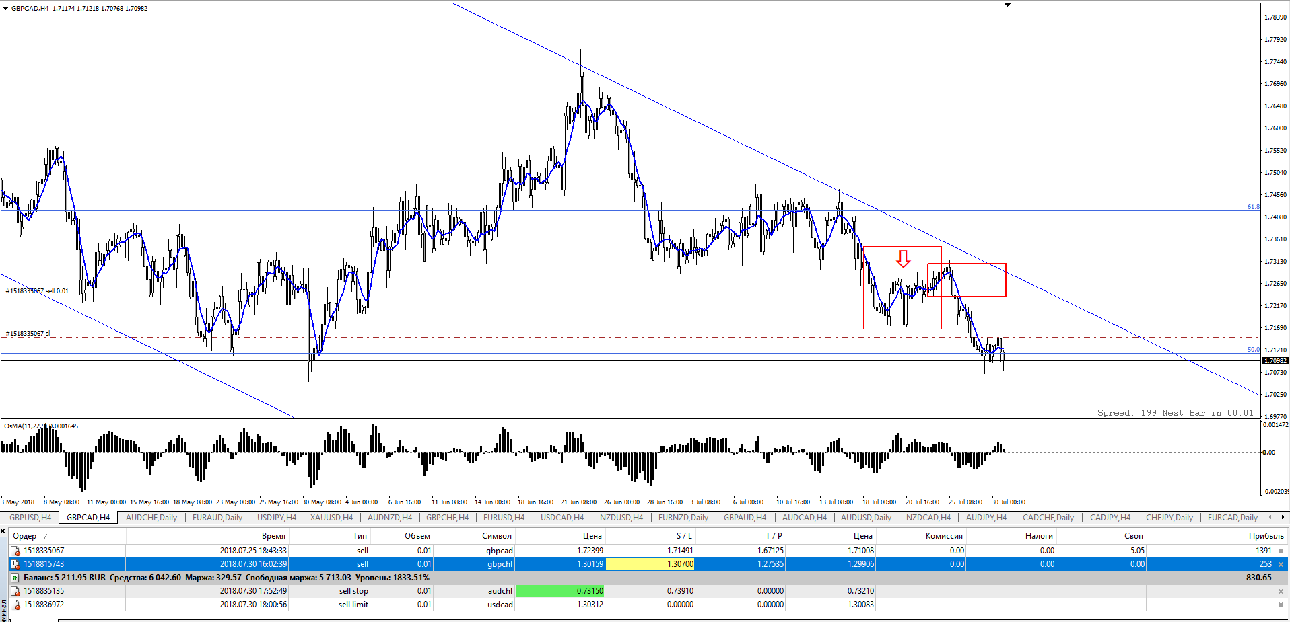Open the GBPCHF,H4 chart tab
Image resolution: width=1290 pixels, height=622 pixels.
coord(447,518)
